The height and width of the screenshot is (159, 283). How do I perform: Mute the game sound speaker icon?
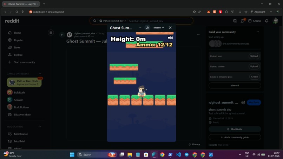pos(170,38)
